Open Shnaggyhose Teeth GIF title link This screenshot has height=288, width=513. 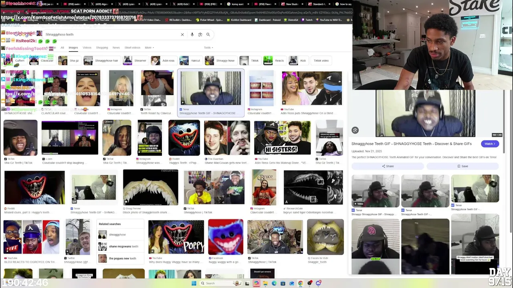(x=412, y=144)
